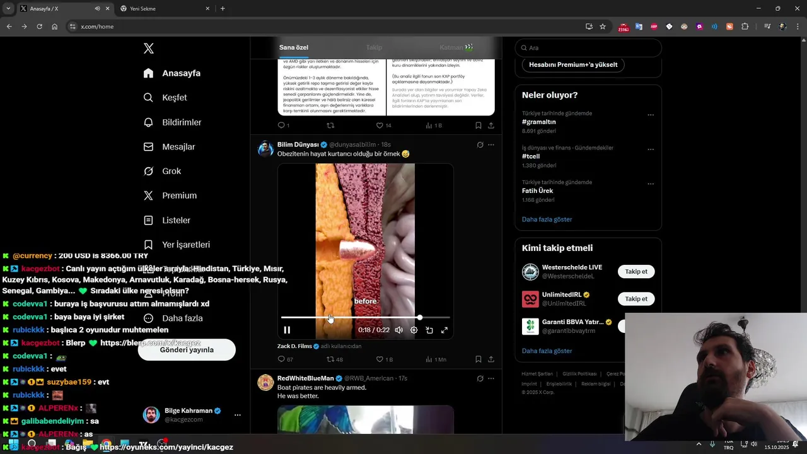
Task: Open Listeler in the sidebar
Action: pyautogui.click(x=167, y=220)
